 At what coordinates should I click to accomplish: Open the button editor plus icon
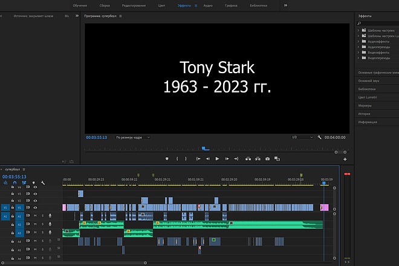pyautogui.click(x=345, y=160)
